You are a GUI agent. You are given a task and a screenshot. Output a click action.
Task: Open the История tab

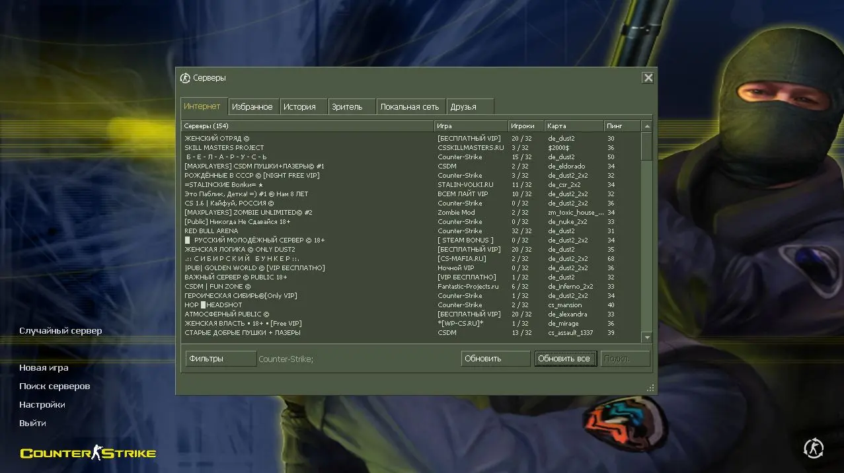(300, 106)
